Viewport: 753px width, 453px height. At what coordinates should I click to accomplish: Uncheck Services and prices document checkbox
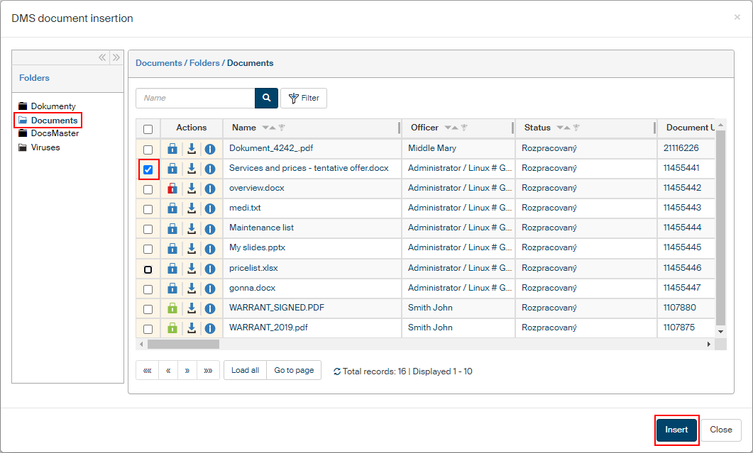click(148, 169)
